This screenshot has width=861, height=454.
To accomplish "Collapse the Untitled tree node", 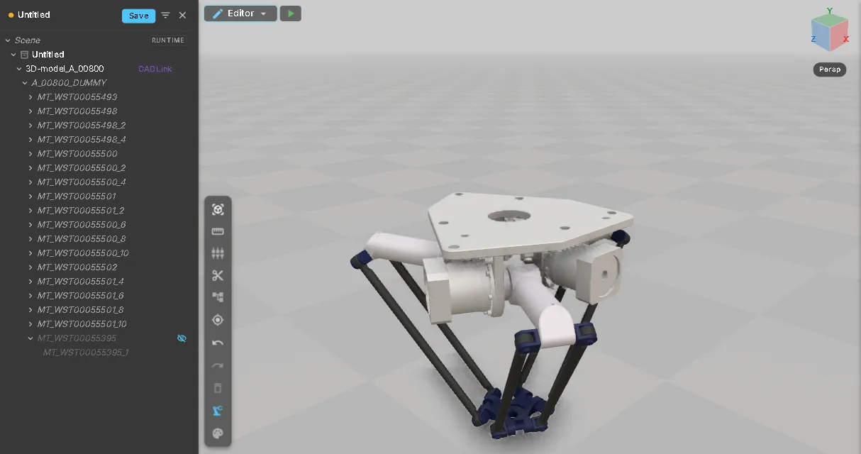I will 13,55.
